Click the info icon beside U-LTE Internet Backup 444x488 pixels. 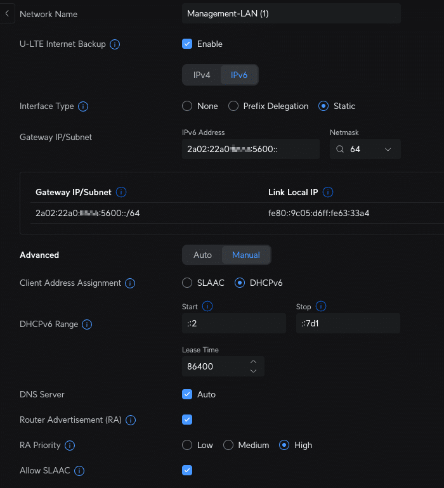[x=115, y=44]
